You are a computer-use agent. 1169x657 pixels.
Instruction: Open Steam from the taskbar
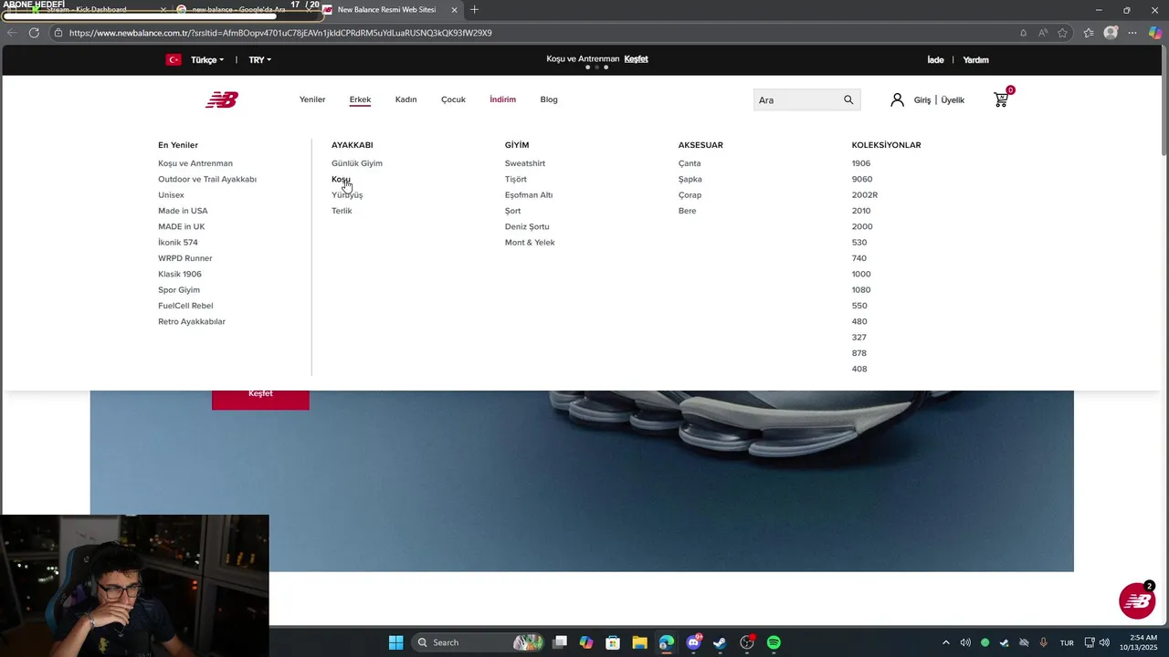pos(720,642)
